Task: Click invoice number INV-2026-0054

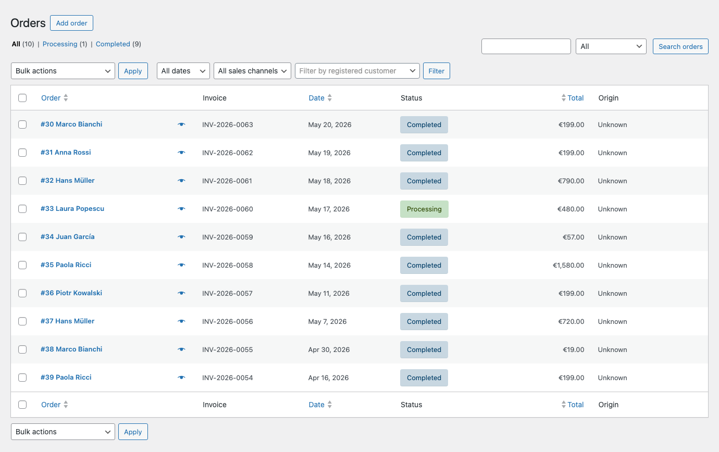Action: (x=228, y=378)
